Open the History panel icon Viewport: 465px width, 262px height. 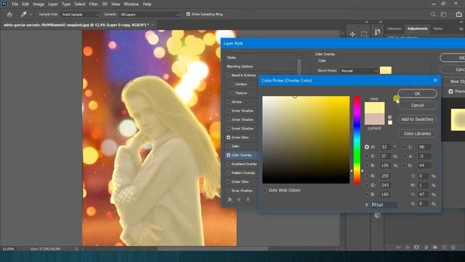(x=377, y=32)
